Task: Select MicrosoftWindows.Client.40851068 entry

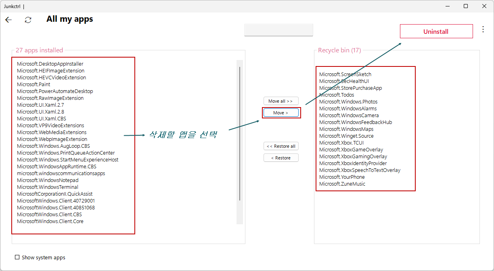Action: tap(56, 208)
